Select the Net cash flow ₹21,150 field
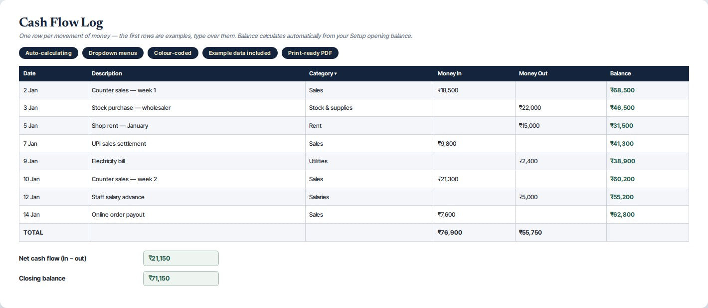 click(180, 258)
